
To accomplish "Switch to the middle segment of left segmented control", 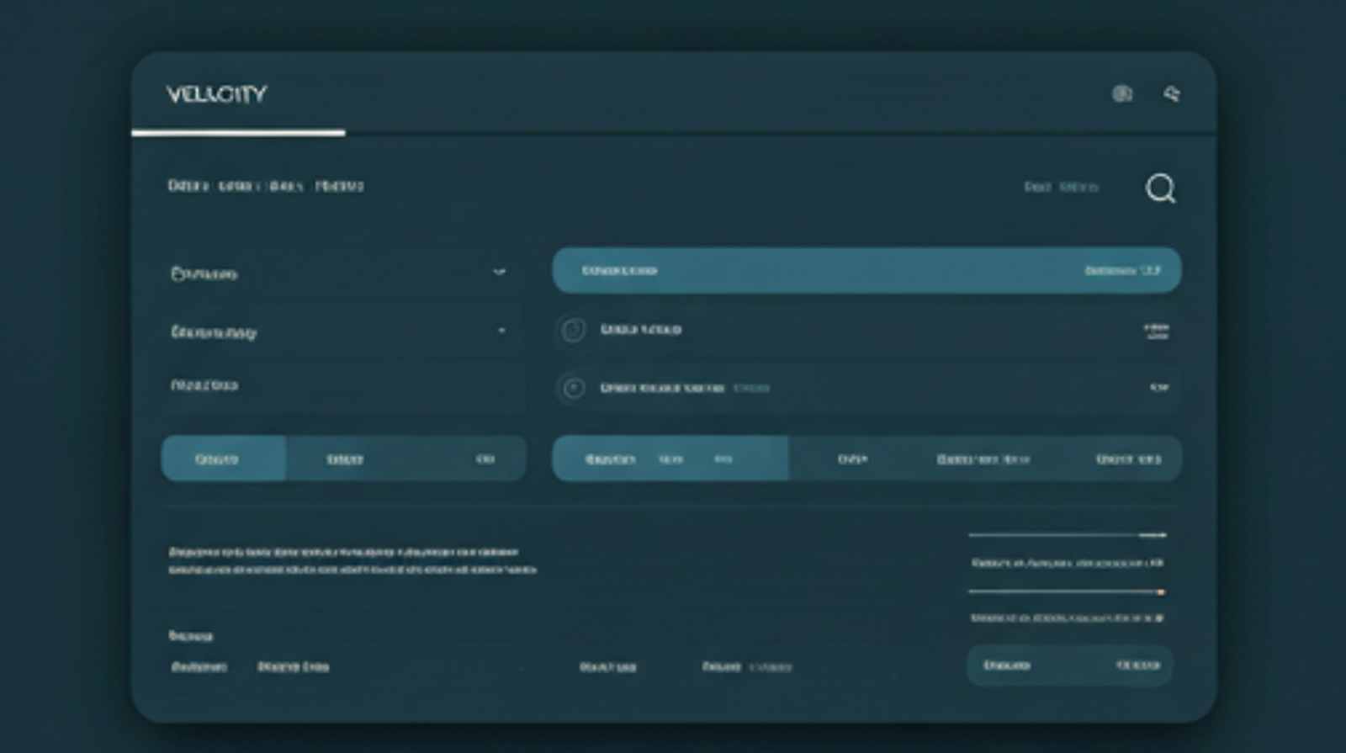I will (x=345, y=459).
